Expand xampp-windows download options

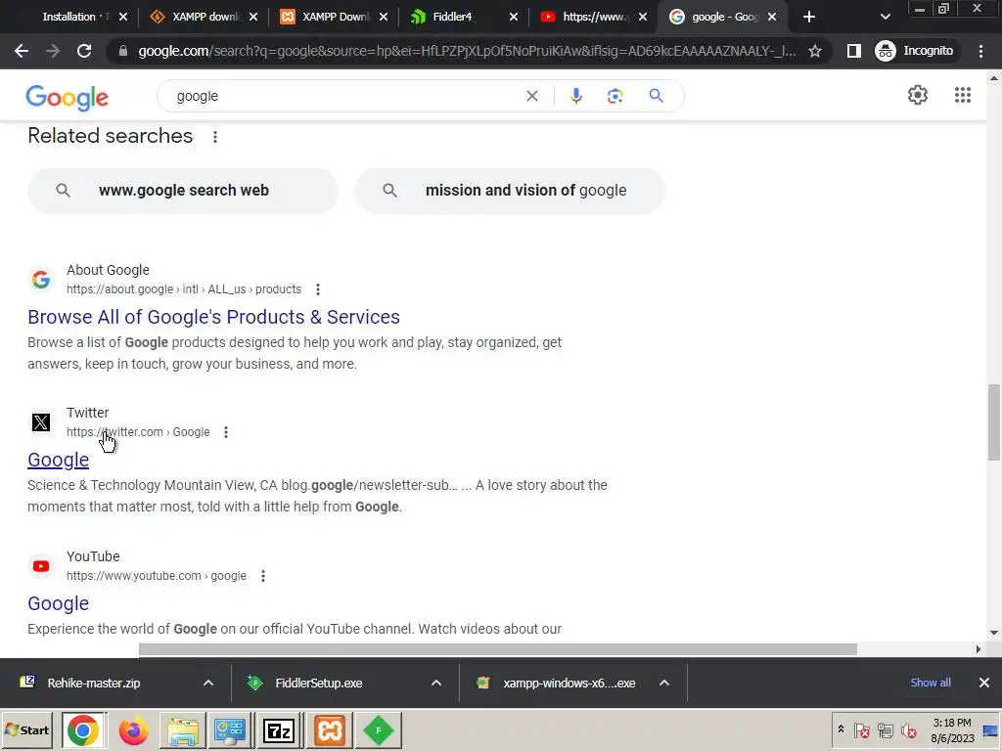664,683
